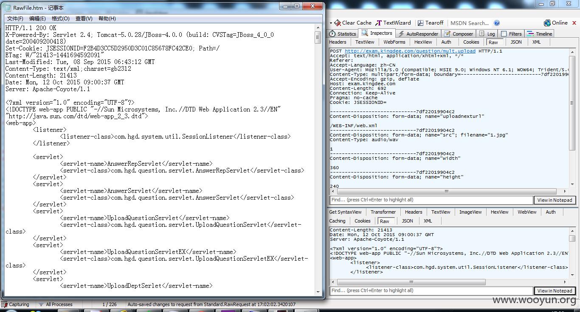Screen dimensions: 580x312
Task: Click the request pane horizontal scrollbar thumb
Action: pyautogui.click(x=446, y=191)
